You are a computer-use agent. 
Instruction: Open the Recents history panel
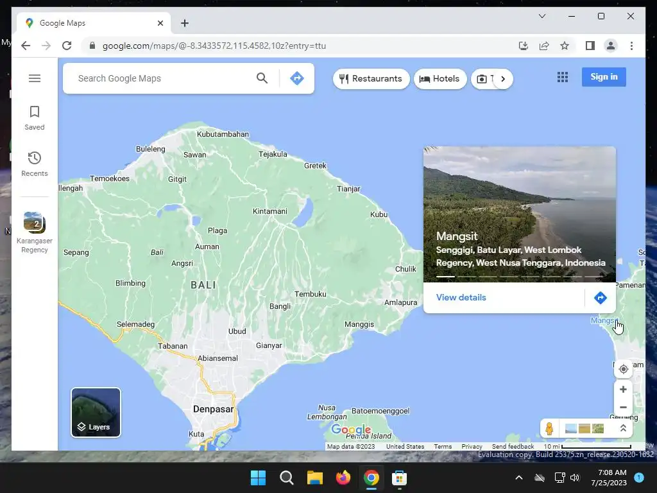click(35, 164)
